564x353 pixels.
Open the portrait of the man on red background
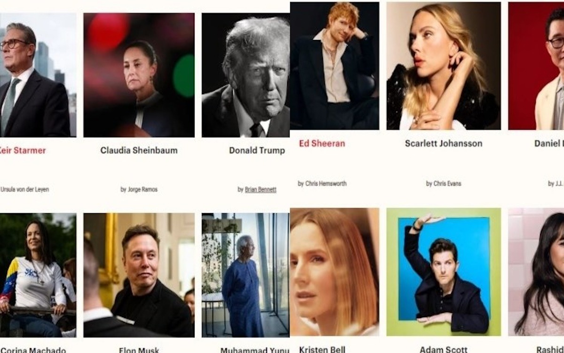tap(536, 66)
